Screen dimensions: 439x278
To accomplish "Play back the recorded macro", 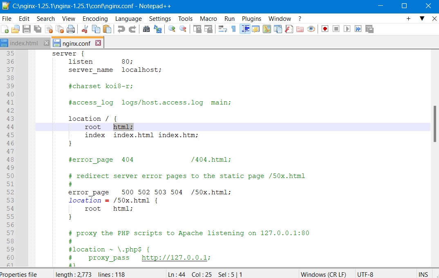I will click(347, 29).
